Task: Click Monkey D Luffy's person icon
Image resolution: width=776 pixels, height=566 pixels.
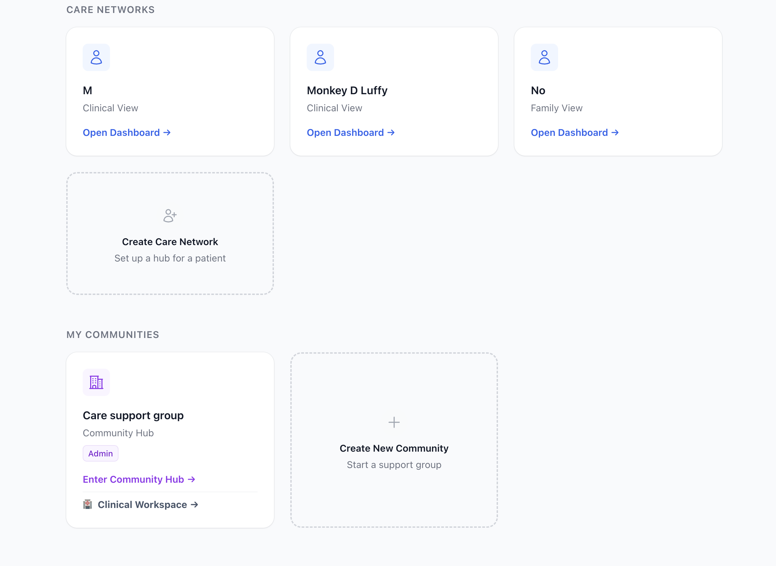Action: tap(320, 57)
